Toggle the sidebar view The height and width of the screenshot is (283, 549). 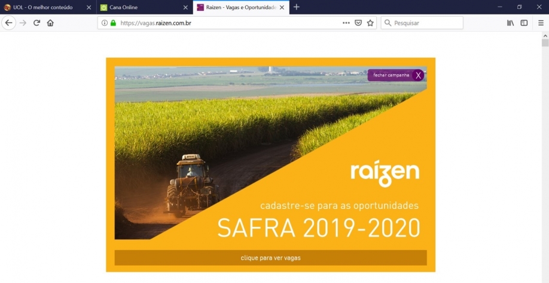(x=524, y=23)
